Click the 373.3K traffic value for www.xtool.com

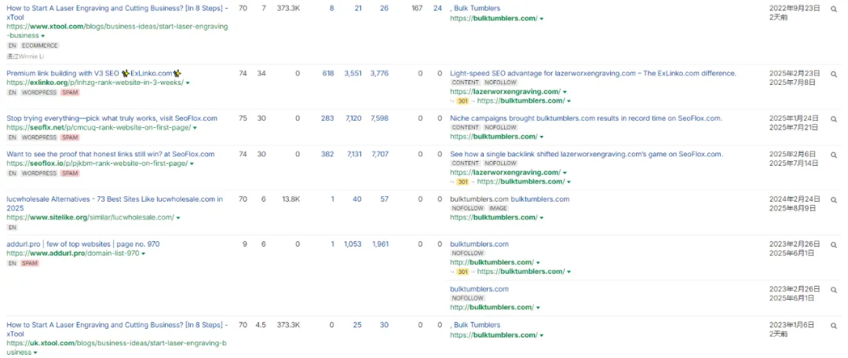pyautogui.click(x=288, y=9)
